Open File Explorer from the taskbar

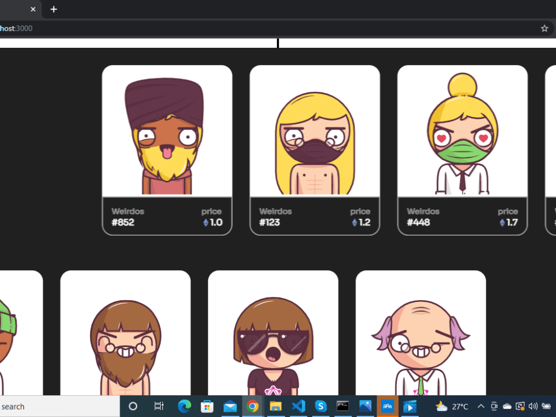coord(276,406)
